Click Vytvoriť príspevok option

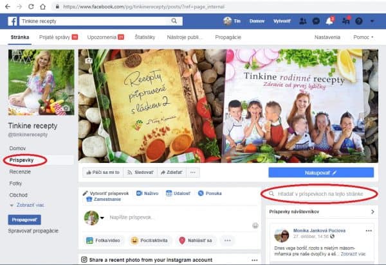pyautogui.click(x=106, y=193)
